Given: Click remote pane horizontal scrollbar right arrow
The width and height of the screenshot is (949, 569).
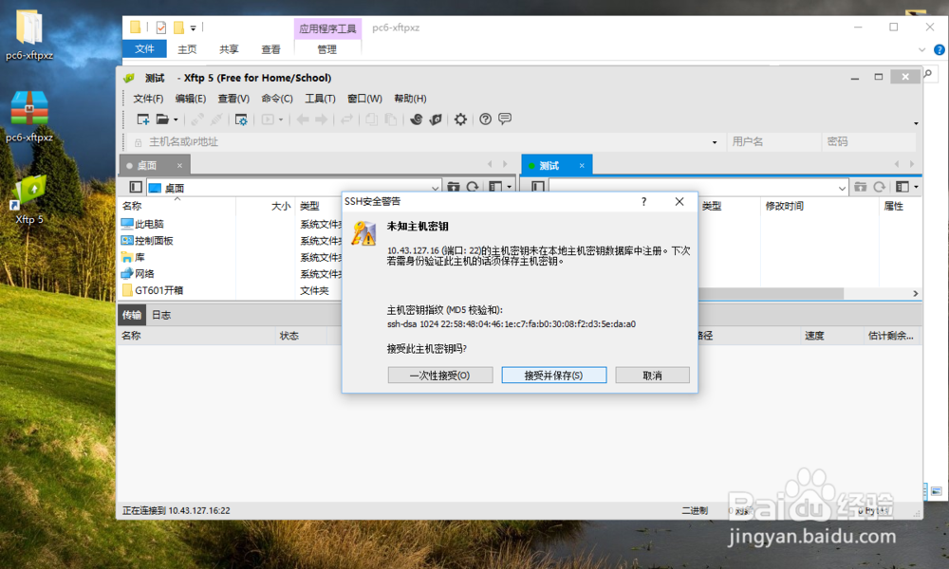Looking at the screenshot, I should pyautogui.click(x=915, y=293).
